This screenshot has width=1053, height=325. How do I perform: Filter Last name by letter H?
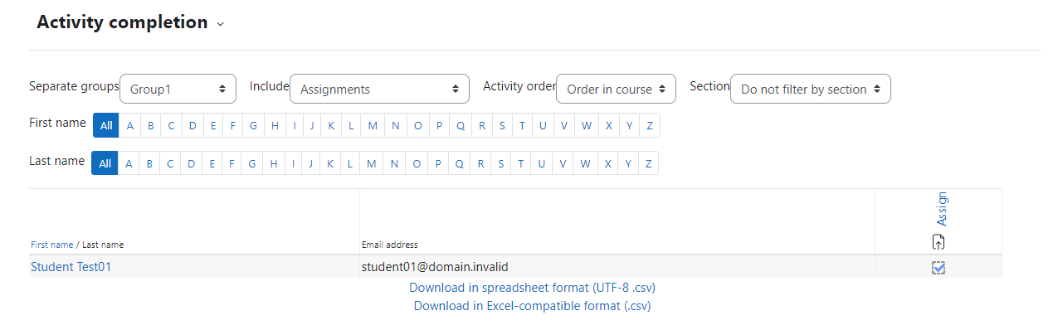pos(274,163)
